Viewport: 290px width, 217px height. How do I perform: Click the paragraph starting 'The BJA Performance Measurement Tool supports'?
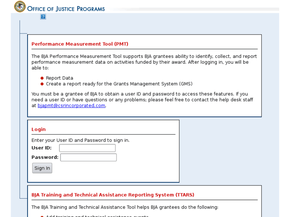click(144, 62)
